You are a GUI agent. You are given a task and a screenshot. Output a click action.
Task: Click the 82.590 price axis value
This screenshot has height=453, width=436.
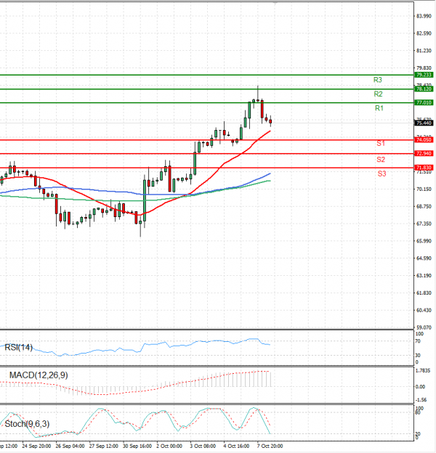424,33
